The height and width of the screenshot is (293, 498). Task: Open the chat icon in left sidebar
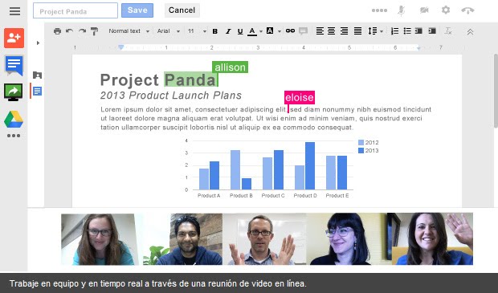[x=14, y=65]
